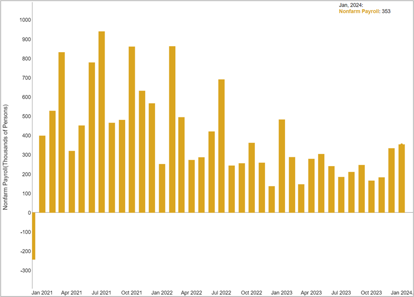Viewport: 414px width, 297px height.
Task: Click the Oct 2022 bar
Action: (x=252, y=178)
